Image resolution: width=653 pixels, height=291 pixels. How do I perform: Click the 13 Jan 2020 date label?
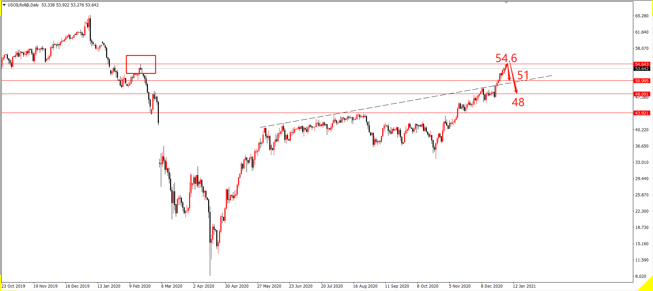coord(109,286)
